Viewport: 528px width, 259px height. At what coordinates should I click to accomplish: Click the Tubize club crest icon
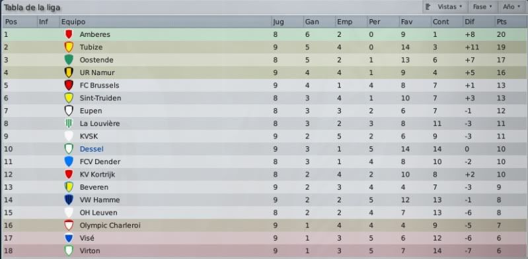point(69,47)
